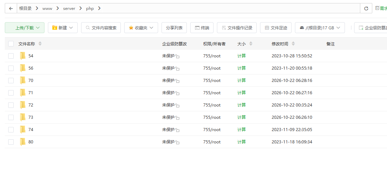Open the 分享列表 share list
Viewport: 387px width, 170px height.
174,28
